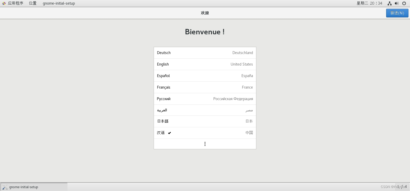Show more languages via three-dot row
410x191 pixels.
[205, 144]
